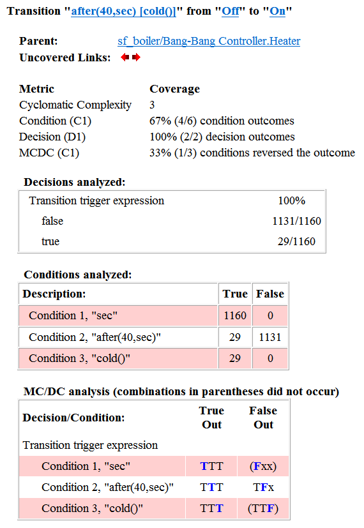Click the TFx False Out combination
The image size is (364, 528).
pos(263,487)
